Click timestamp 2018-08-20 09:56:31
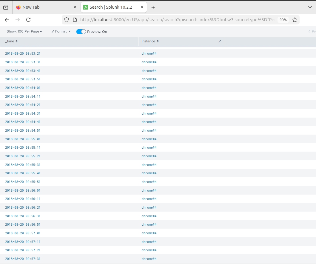This screenshot has height=268, width=316. (23, 216)
